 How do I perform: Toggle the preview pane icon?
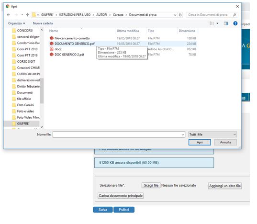226,23
